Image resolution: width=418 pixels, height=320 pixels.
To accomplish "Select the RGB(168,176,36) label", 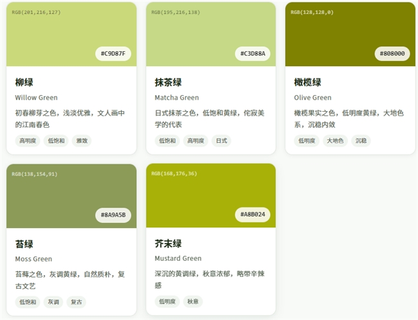I will 174,173.
